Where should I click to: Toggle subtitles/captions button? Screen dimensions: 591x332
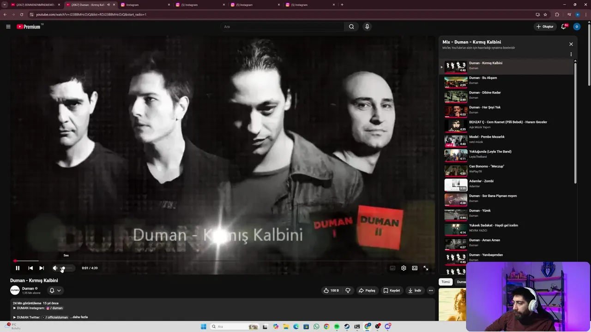(392, 268)
